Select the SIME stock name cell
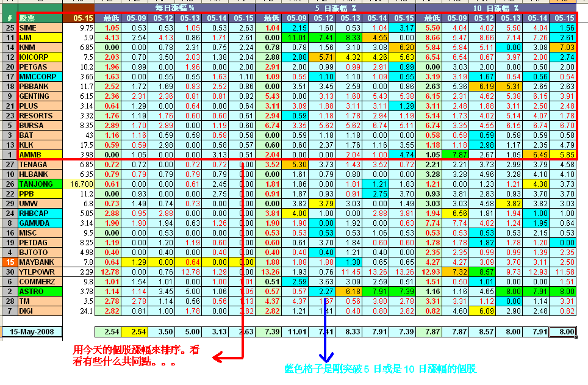Screen dimensions: 588x385 tap(40, 28)
